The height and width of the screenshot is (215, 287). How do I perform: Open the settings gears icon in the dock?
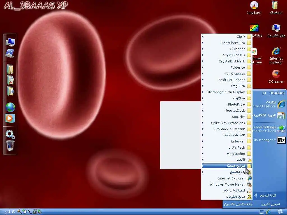coord(10,134)
